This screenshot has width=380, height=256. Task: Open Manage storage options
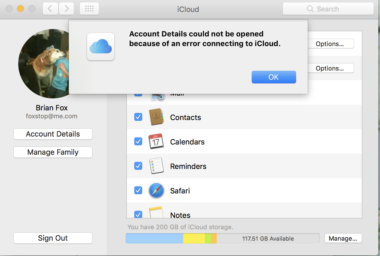343,238
